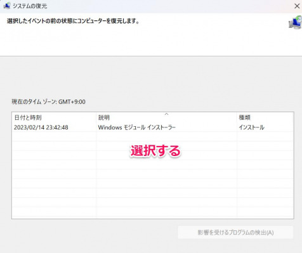Click blank bottom row of restore point list
Image resolution: width=302 pixels, height=253 pixels.
coord(153,212)
